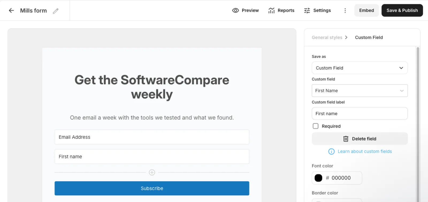This screenshot has height=202, width=428.
Task: Open the three-dot more options menu
Action: pyautogui.click(x=345, y=10)
